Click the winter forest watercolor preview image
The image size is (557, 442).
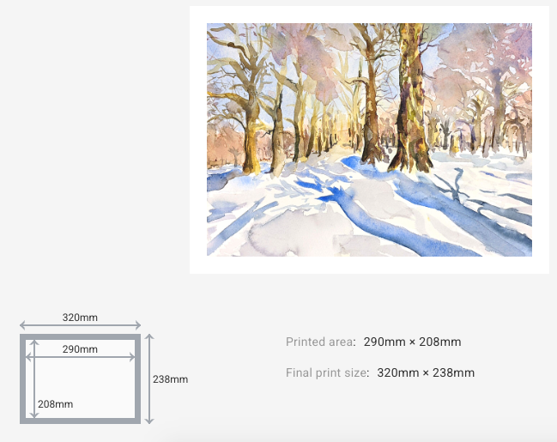(x=369, y=139)
